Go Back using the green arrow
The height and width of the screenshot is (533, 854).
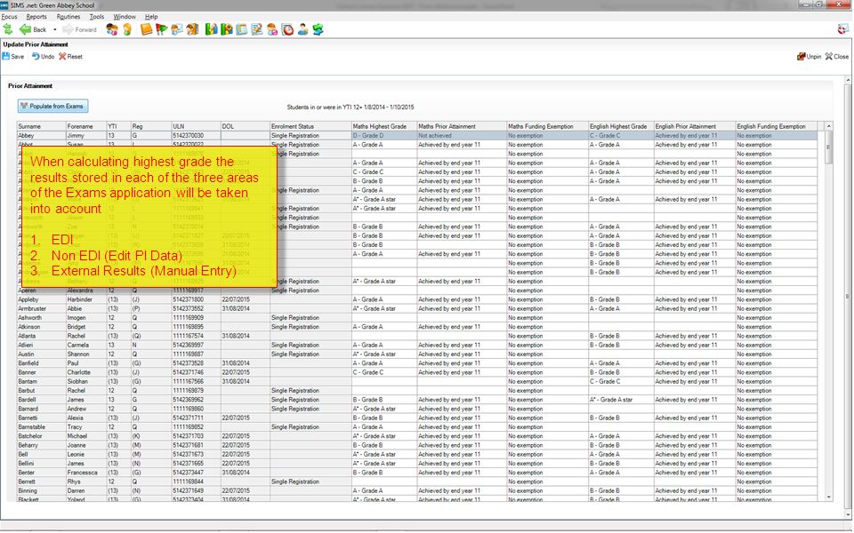pyautogui.click(x=33, y=29)
